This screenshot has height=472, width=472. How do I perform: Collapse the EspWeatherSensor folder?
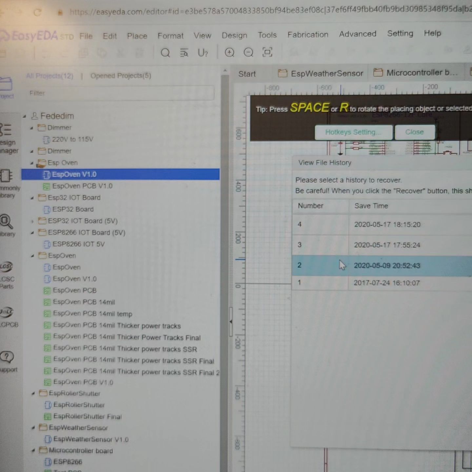[x=33, y=428]
